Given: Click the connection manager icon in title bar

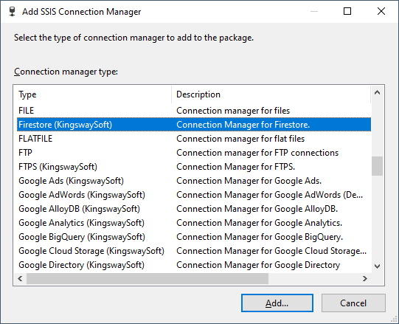Looking at the screenshot, I should (12, 12).
